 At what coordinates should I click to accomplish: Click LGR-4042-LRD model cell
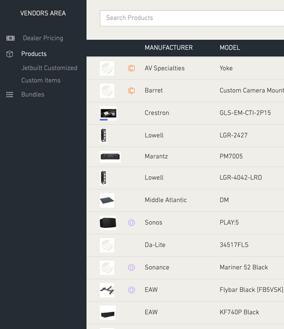point(241,178)
